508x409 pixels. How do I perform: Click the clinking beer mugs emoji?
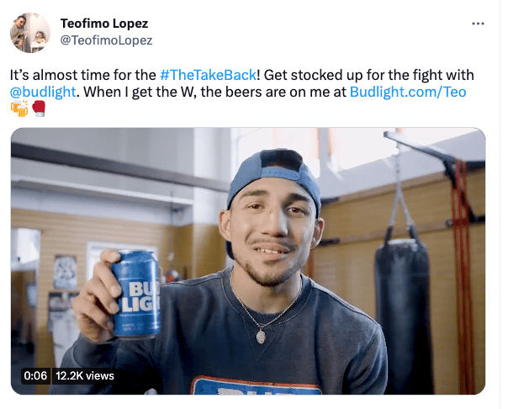click(20, 109)
